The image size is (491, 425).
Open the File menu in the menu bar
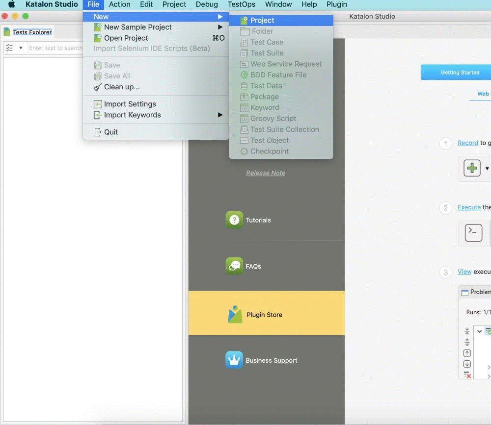click(93, 4)
